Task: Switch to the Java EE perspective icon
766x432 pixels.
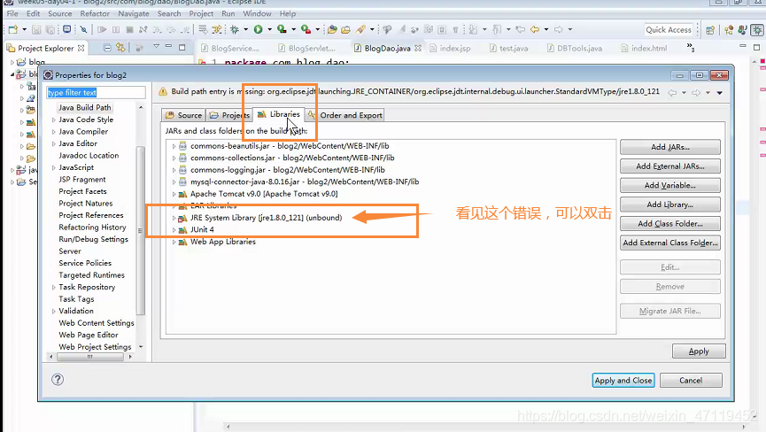Action: (729, 30)
